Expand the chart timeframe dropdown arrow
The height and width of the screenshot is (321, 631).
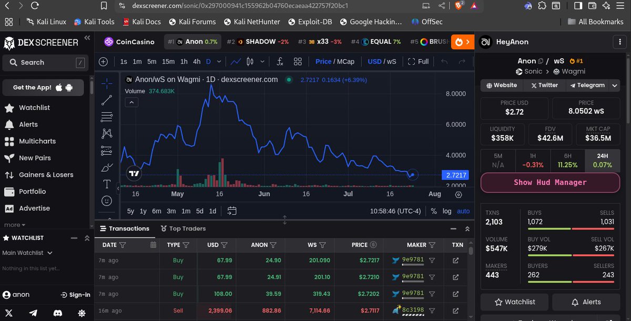pos(219,61)
